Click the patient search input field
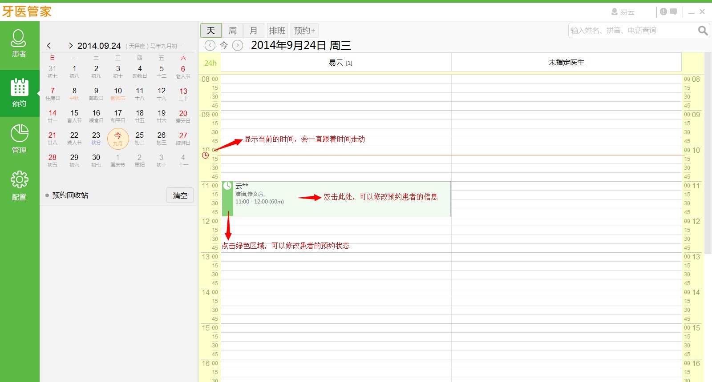This screenshot has height=382, width=712. (x=632, y=31)
